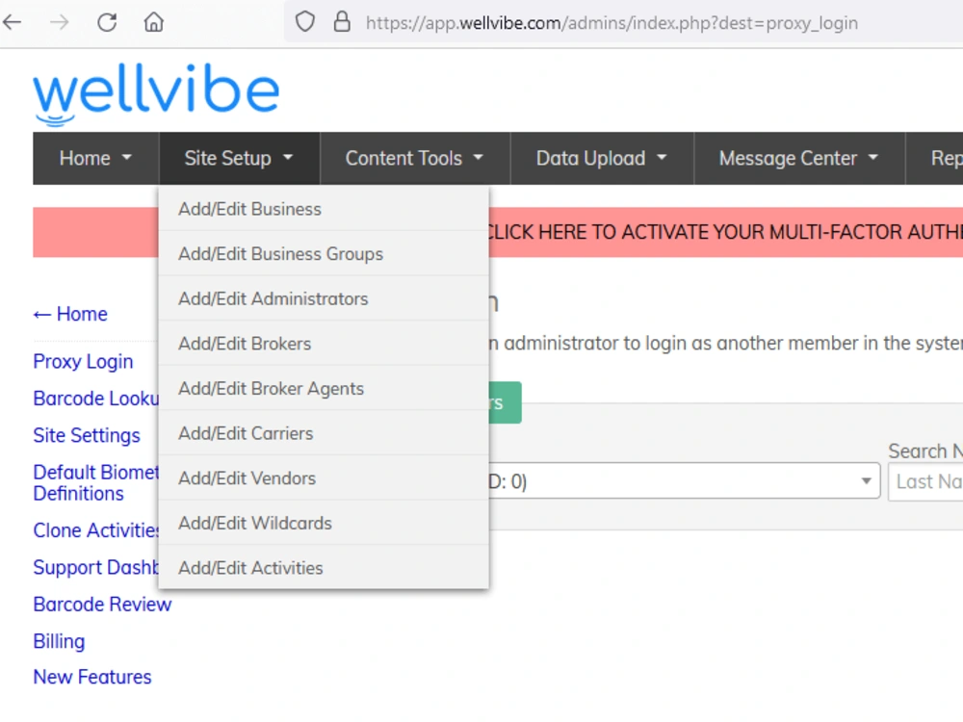Go to Site Settings link
Image resolution: width=963 pixels, height=722 pixels.
click(x=87, y=435)
